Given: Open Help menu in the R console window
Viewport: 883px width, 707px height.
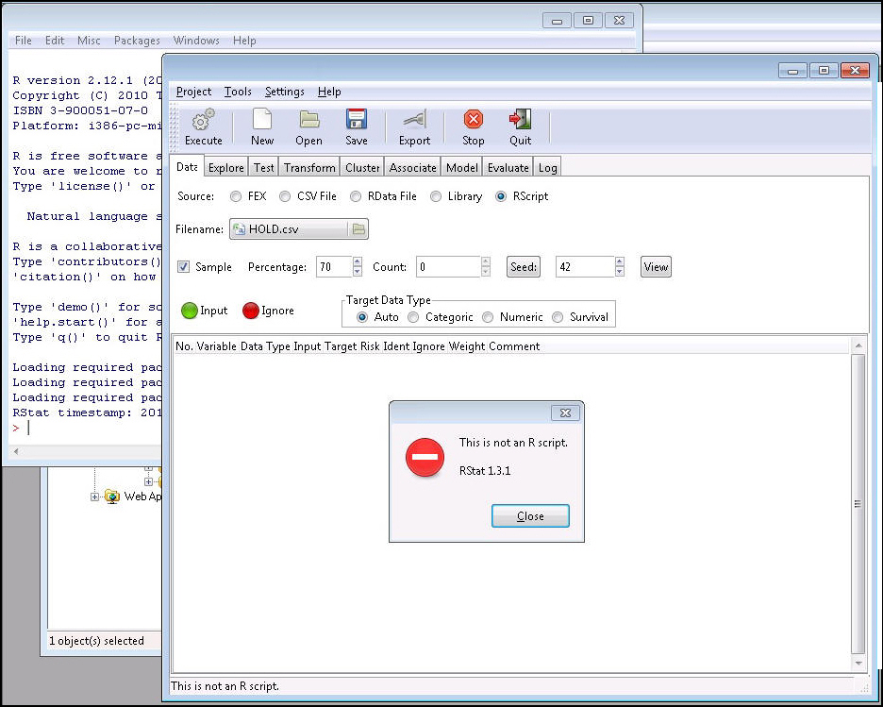Looking at the screenshot, I should click(244, 41).
